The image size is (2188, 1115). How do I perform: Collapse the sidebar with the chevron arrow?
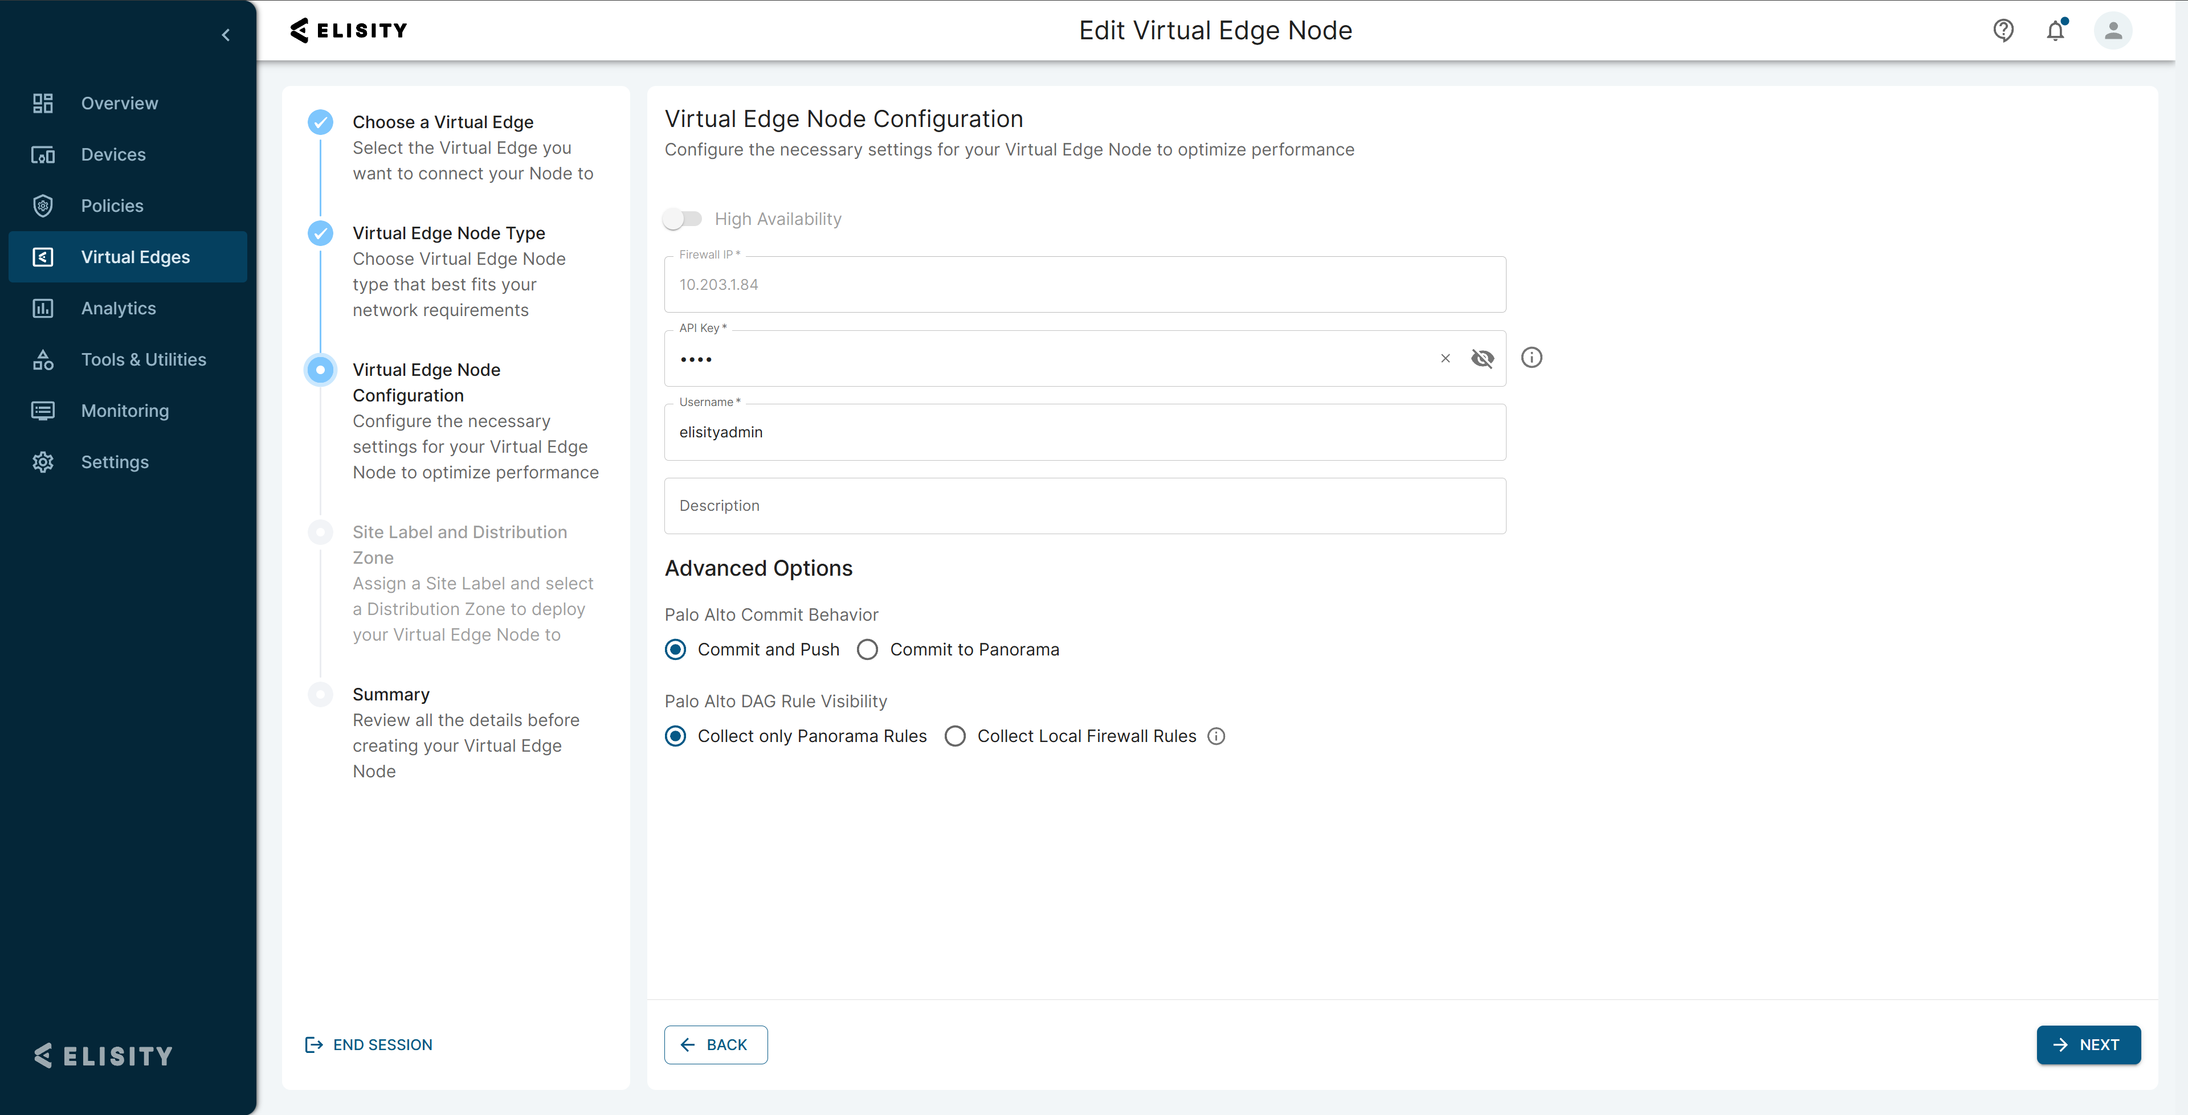coord(226,35)
